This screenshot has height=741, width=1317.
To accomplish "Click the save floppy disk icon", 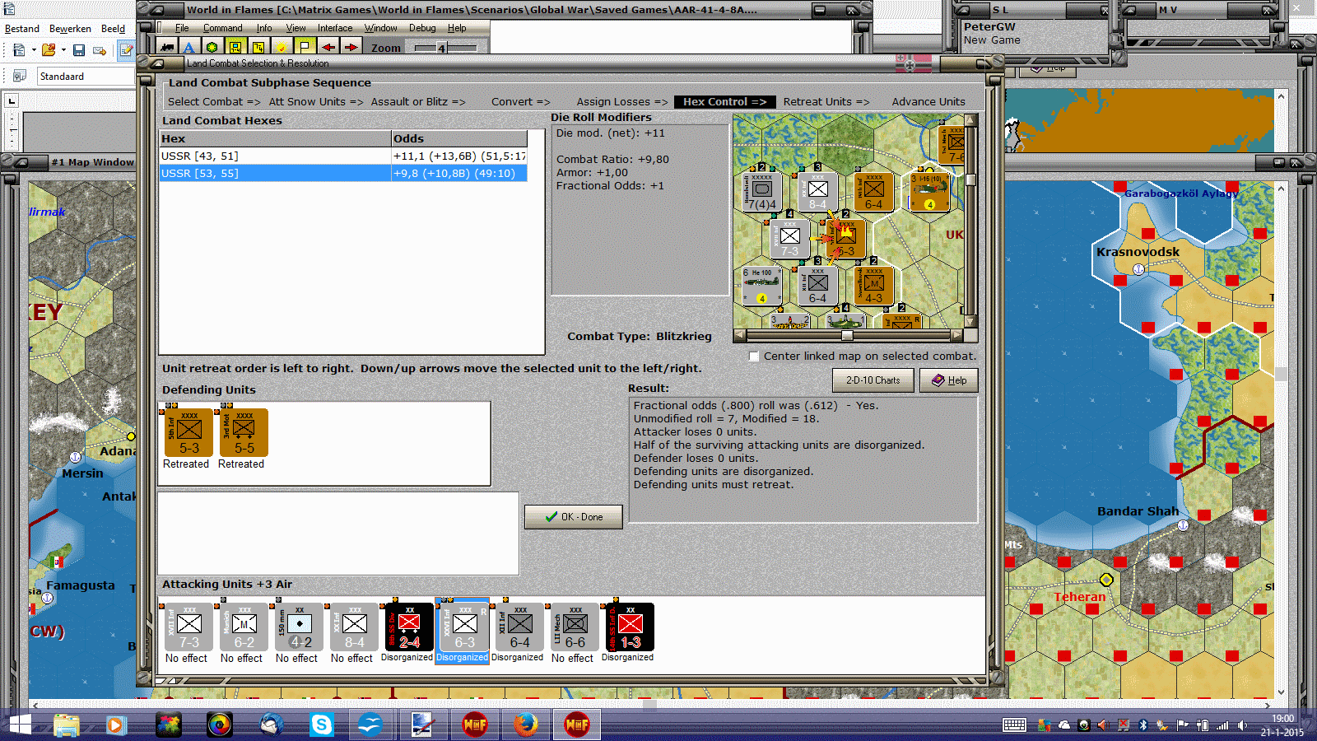I will click(79, 50).
